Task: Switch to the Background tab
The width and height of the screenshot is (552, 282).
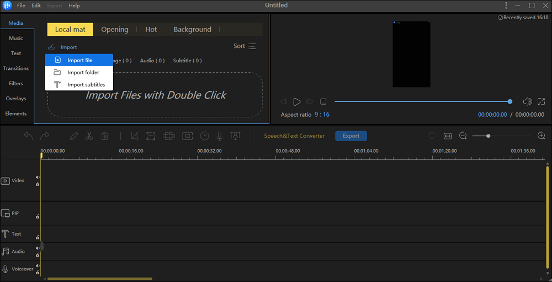Action: pos(192,30)
